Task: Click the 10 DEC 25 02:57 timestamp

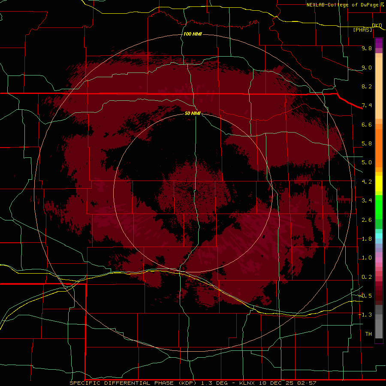Action: coord(287,383)
